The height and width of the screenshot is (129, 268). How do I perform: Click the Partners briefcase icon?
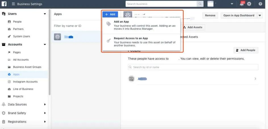point(9,29)
